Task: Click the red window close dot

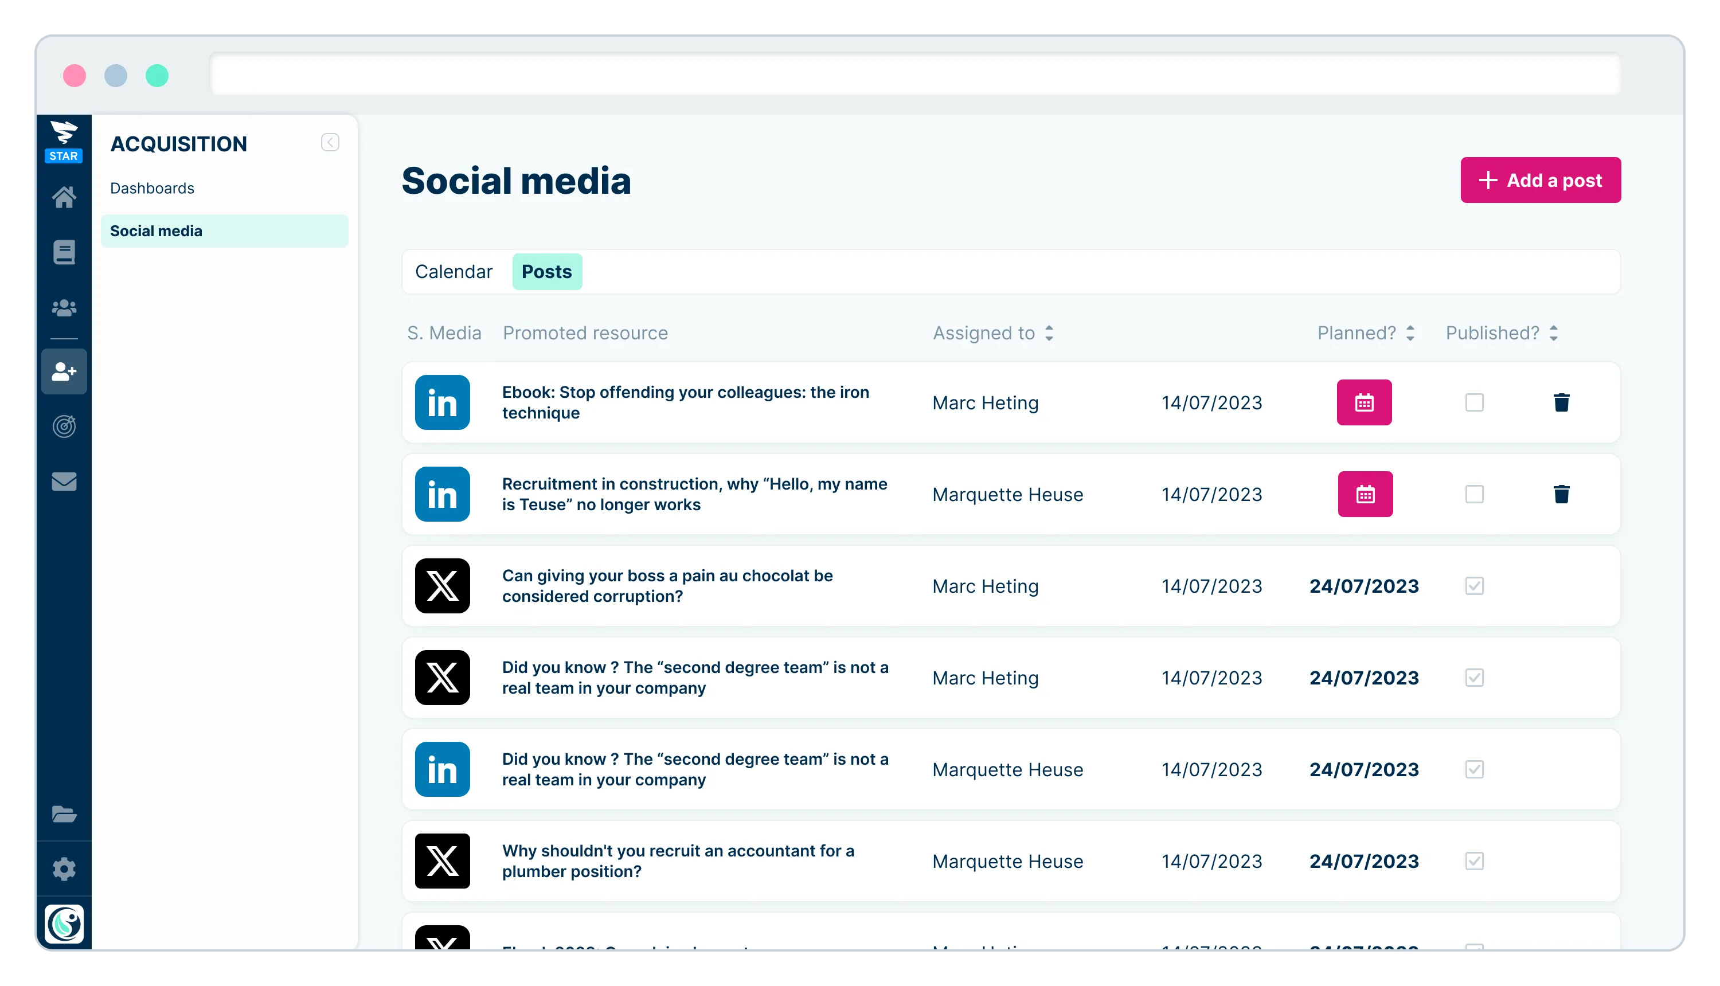Action: 75,75
